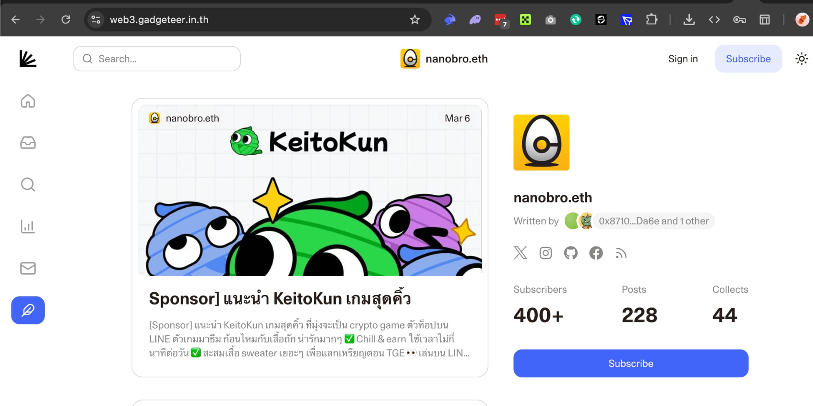Open the Sponsor KeitoKun post title
The image size is (813, 406).
pos(280,299)
